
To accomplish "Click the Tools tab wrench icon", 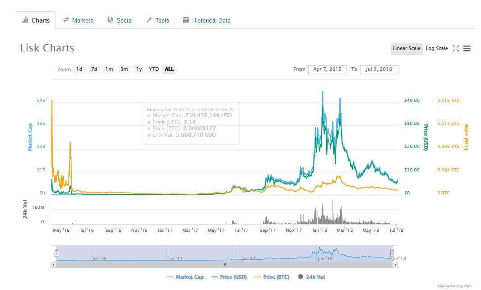I will click(149, 20).
